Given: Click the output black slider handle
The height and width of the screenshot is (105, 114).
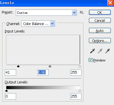Looking at the screenshot, I should pyautogui.click(x=6, y=91).
